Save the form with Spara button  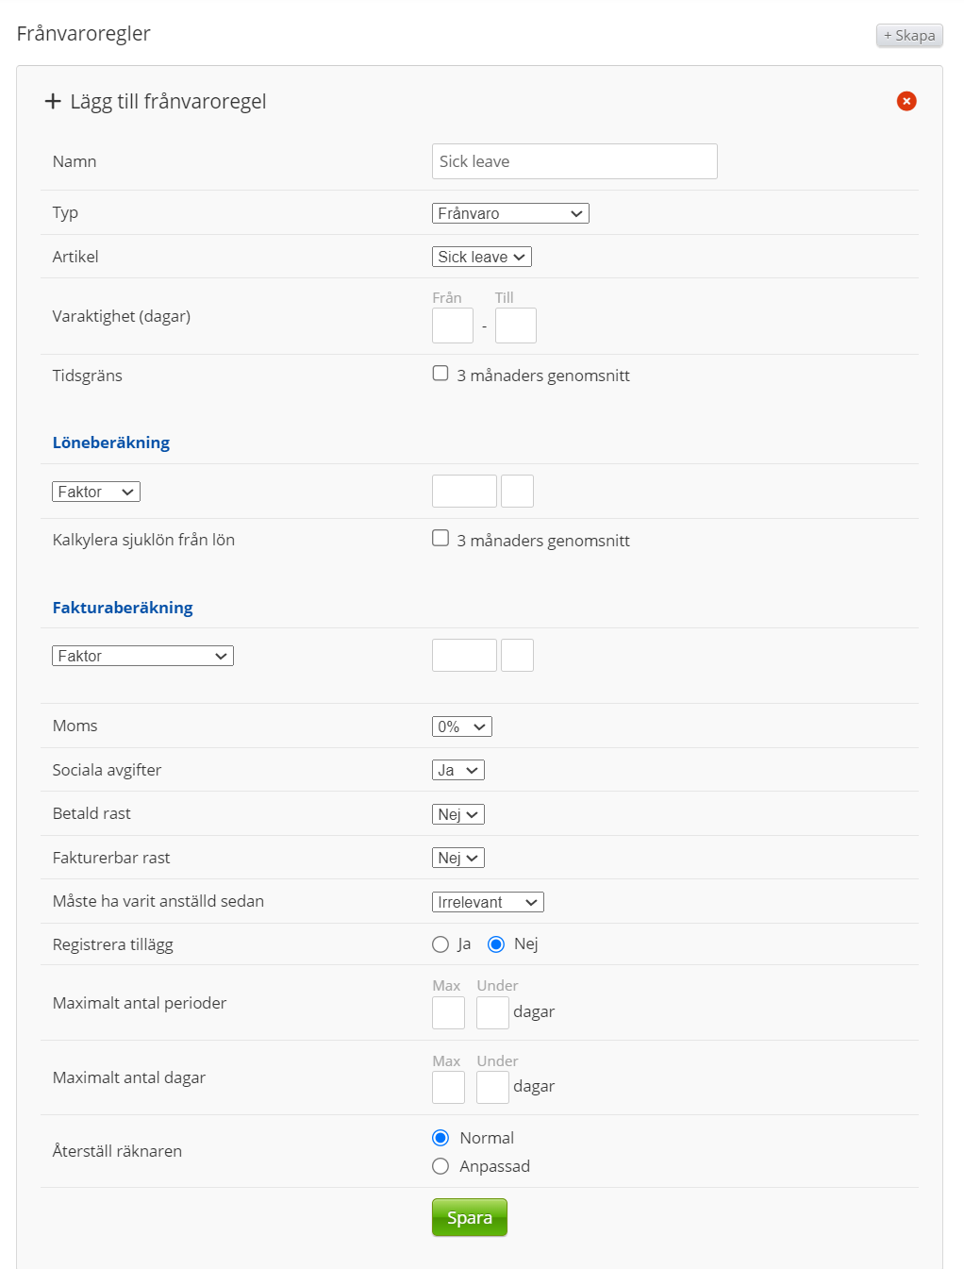469,1217
